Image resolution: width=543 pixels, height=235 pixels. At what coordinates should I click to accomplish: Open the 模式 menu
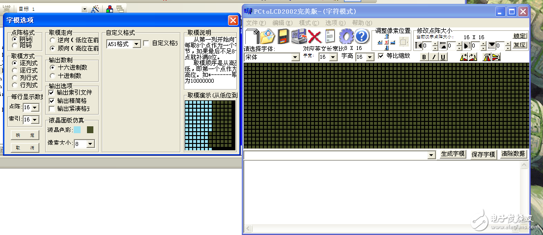(x=309, y=23)
